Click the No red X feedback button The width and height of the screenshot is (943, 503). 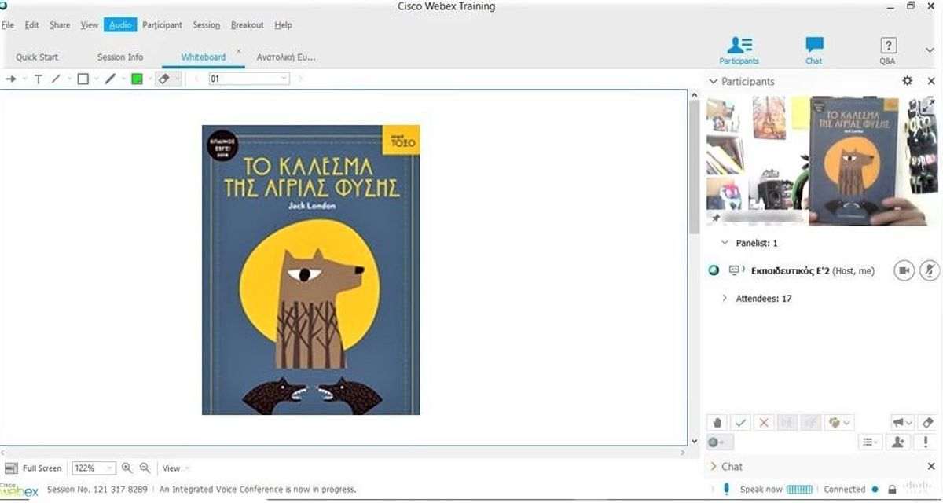tap(763, 423)
